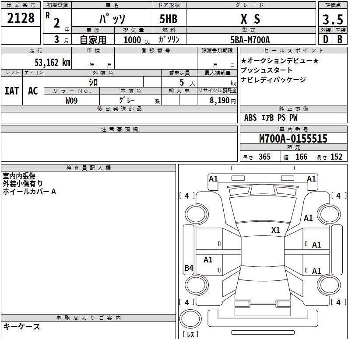Select equipment line ABS エアB PS PW
348x339 pixels.
point(271,118)
